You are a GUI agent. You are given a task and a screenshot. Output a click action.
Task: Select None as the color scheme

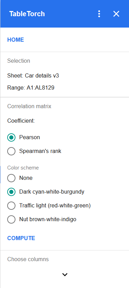[x=11, y=178]
